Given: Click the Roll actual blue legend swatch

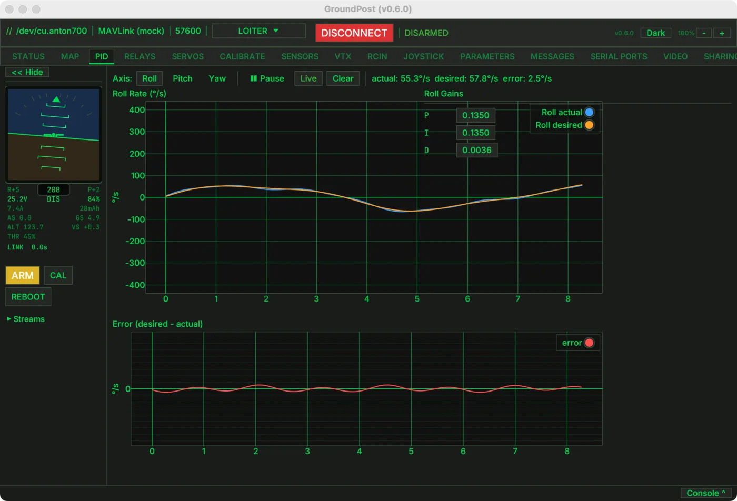Looking at the screenshot, I should coord(589,112).
